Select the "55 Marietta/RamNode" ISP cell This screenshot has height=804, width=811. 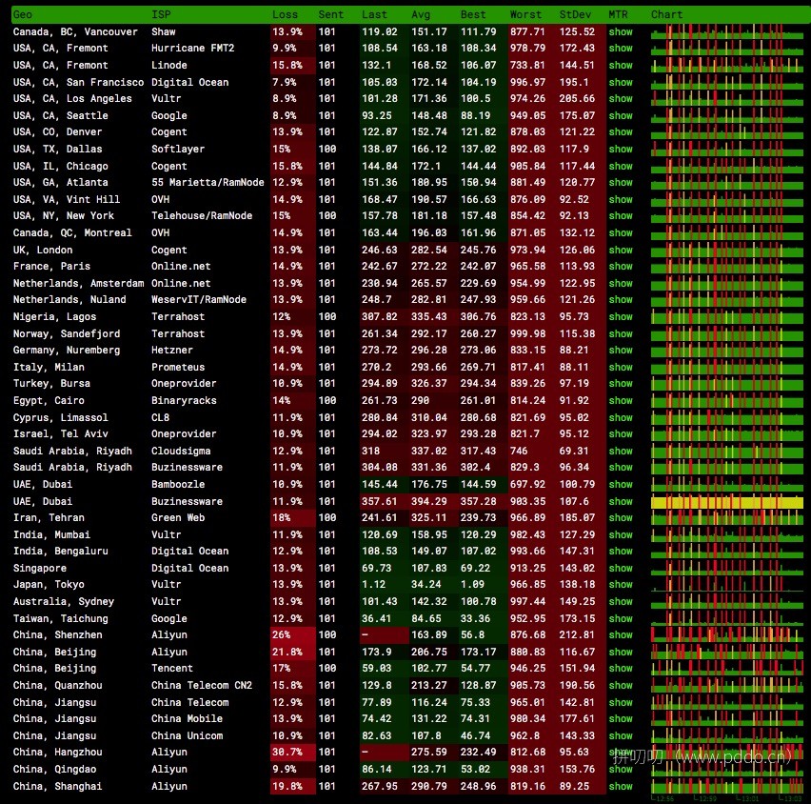208,182
